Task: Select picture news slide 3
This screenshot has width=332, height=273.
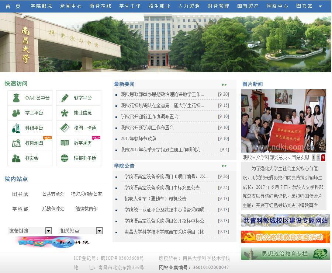Action: [x=323, y=158]
